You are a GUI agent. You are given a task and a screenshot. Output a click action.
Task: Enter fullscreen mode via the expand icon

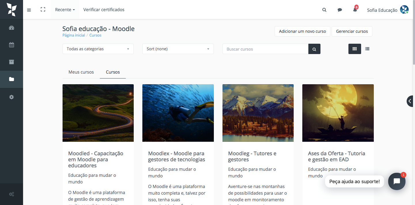[x=43, y=9]
